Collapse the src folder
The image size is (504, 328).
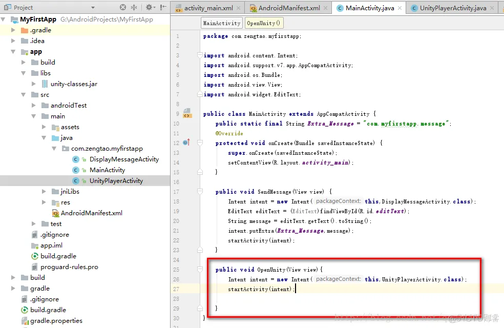point(24,94)
